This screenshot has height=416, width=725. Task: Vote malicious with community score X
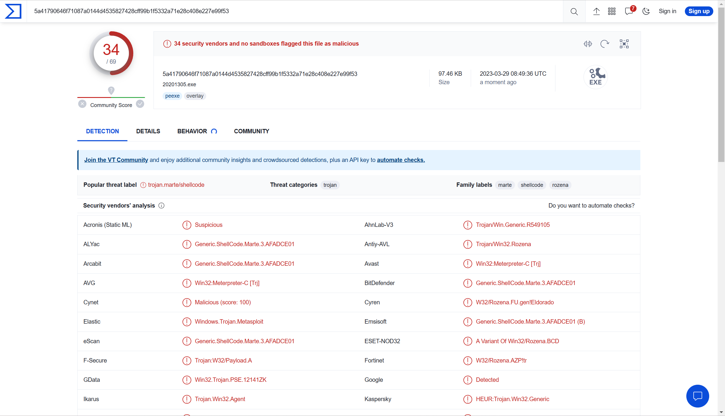(x=82, y=104)
